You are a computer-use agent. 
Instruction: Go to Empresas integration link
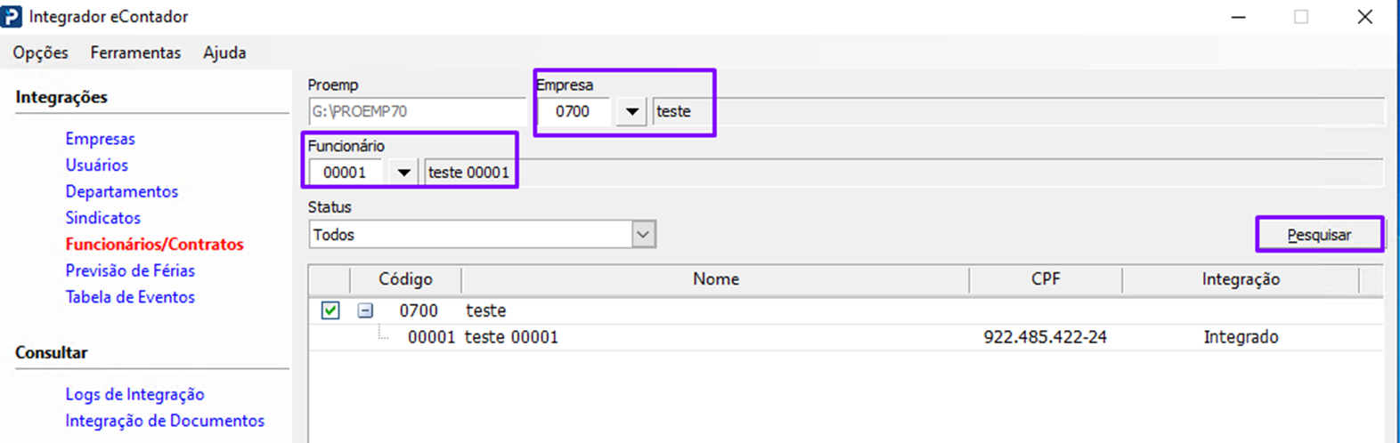tap(100, 139)
